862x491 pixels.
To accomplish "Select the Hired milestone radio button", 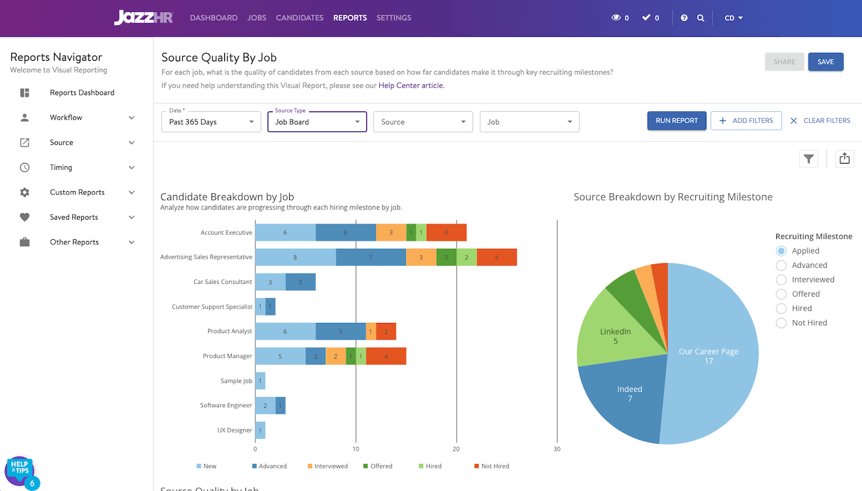I will pos(781,309).
